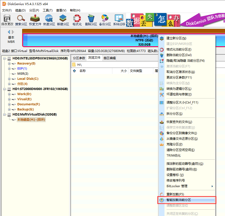Click the 快速分区 (Quick Partition) toolbar icon
This screenshot has width=225, height=216.
tap(49, 20)
